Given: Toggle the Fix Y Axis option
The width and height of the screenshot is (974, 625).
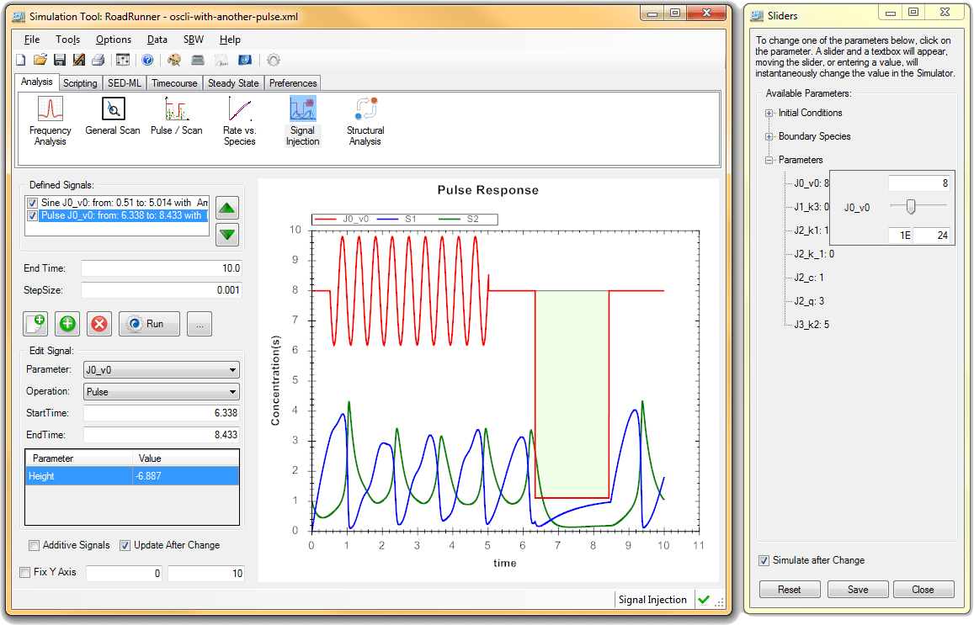Looking at the screenshot, I should (25, 571).
